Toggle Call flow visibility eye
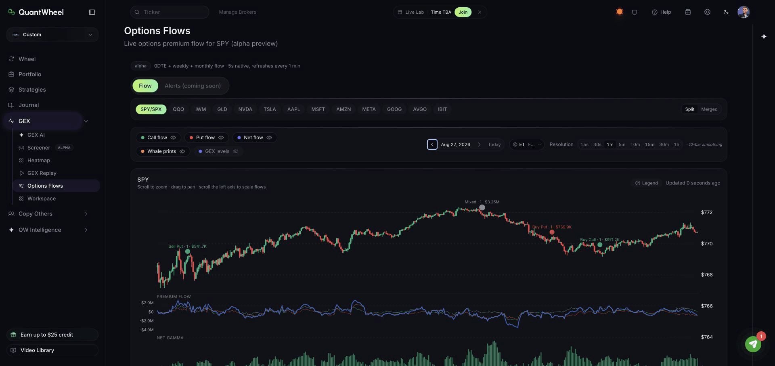 pos(173,138)
